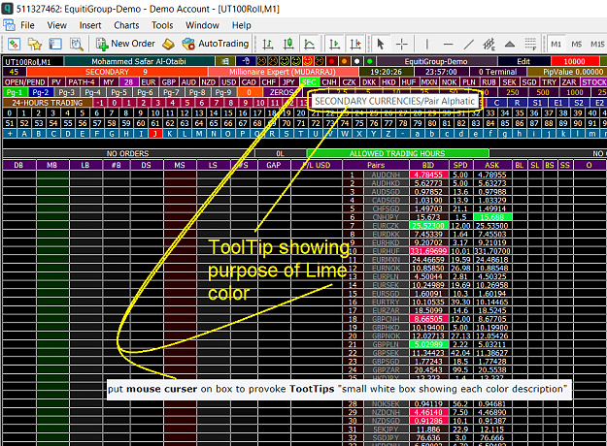Click the Edit button
The height and width of the screenshot is (446, 607).
[523, 61]
